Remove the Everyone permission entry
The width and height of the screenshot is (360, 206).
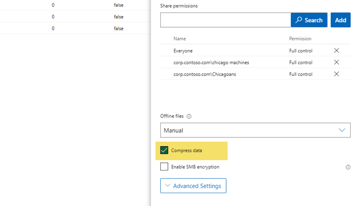point(336,50)
